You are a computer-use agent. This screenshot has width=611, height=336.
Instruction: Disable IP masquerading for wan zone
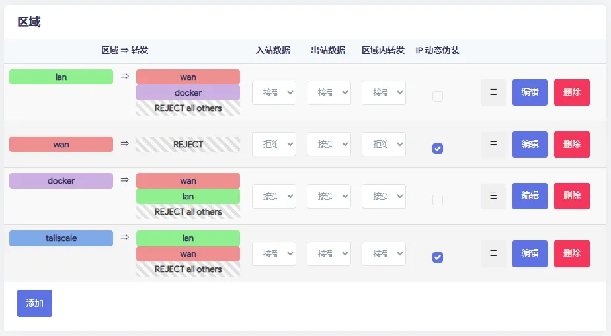coord(437,149)
